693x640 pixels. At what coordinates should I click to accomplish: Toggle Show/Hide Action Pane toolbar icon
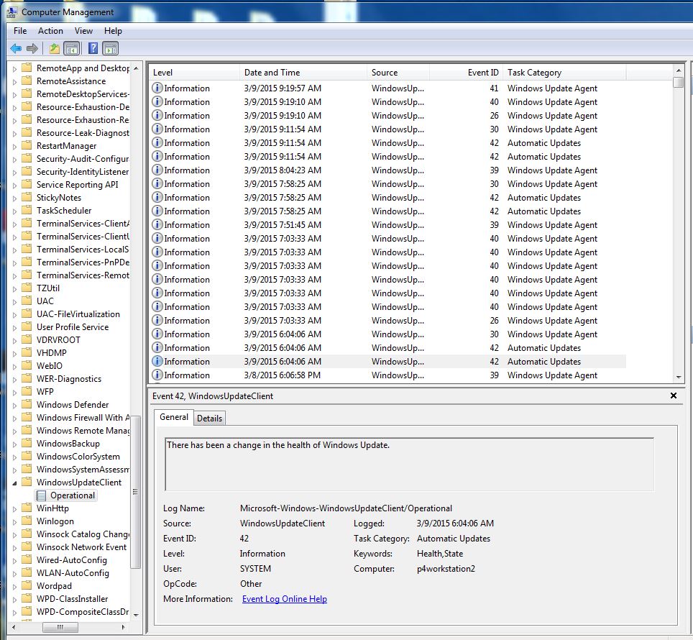110,49
